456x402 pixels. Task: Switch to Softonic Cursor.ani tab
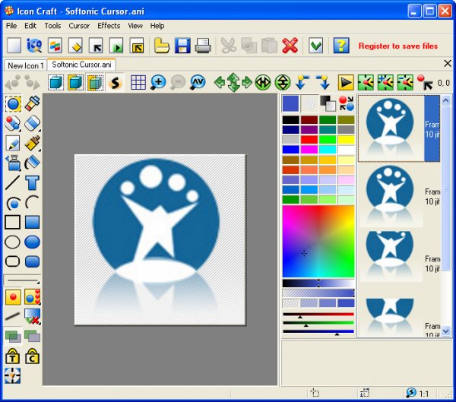[81, 65]
